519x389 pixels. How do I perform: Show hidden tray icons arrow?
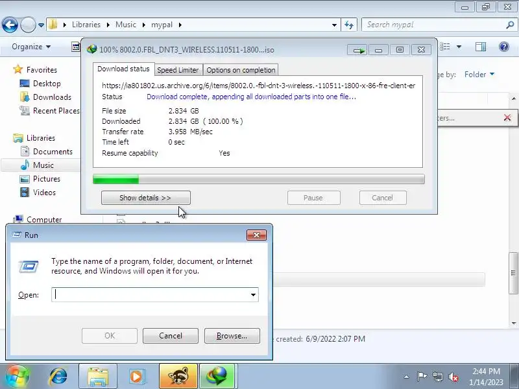click(x=407, y=377)
